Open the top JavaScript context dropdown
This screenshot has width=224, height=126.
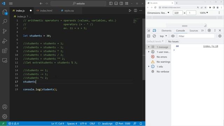(x=163, y=36)
